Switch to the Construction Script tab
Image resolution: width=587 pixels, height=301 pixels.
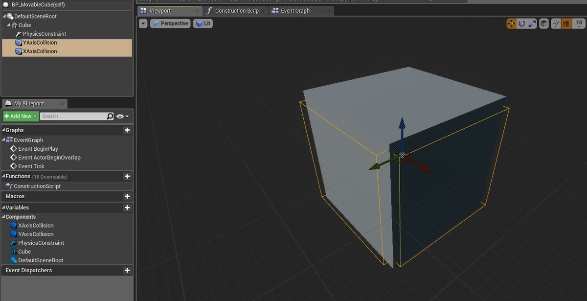pyautogui.click(x=236, y=11)
